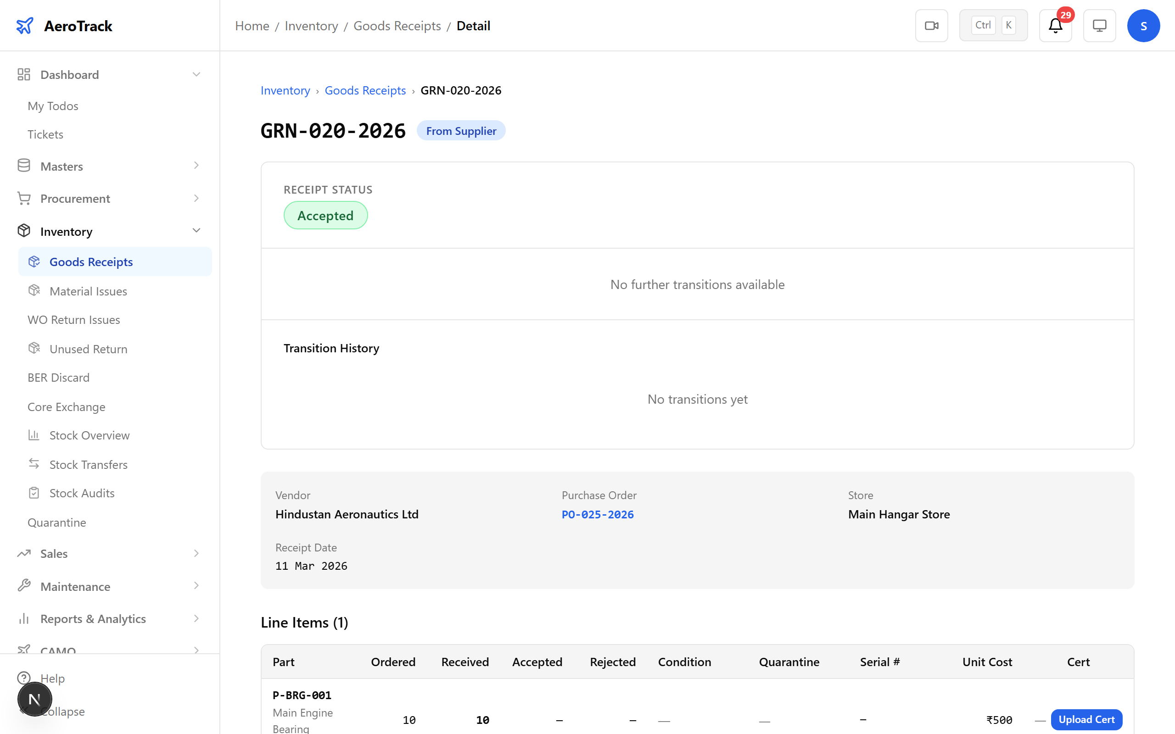Viewport: 1175px width, 734px height.
Task: Click the Stock Audits clipboard icon
Action: [x=34, y=493]
